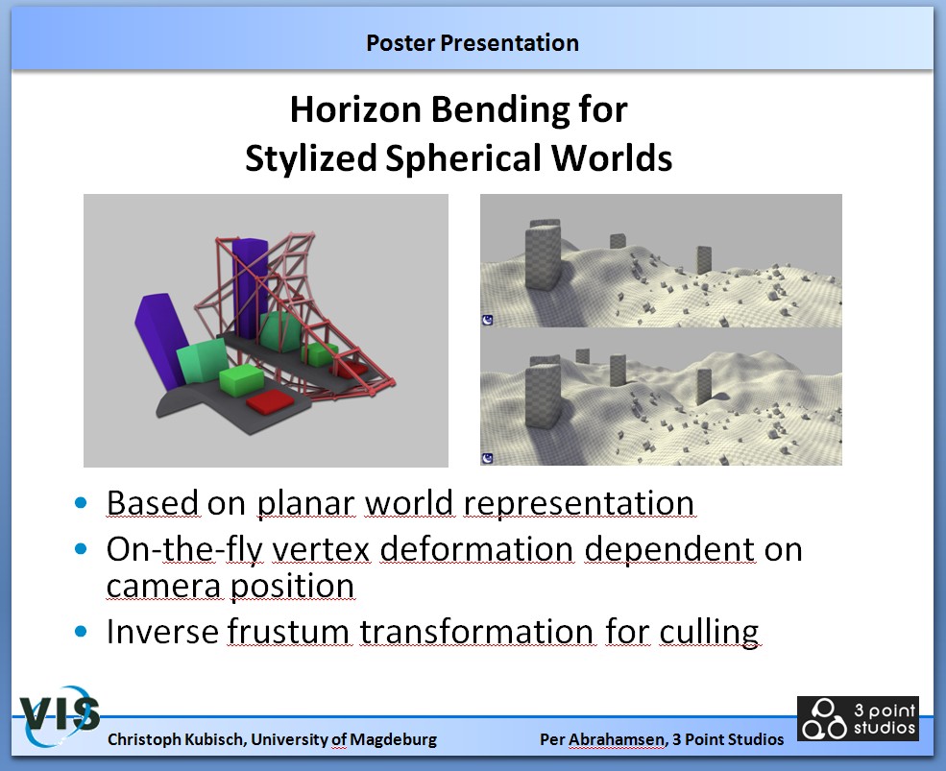946x771 pixels.
Task: Click the small icon in the top terrain image's corner
Action: click(x=488, y=321)
